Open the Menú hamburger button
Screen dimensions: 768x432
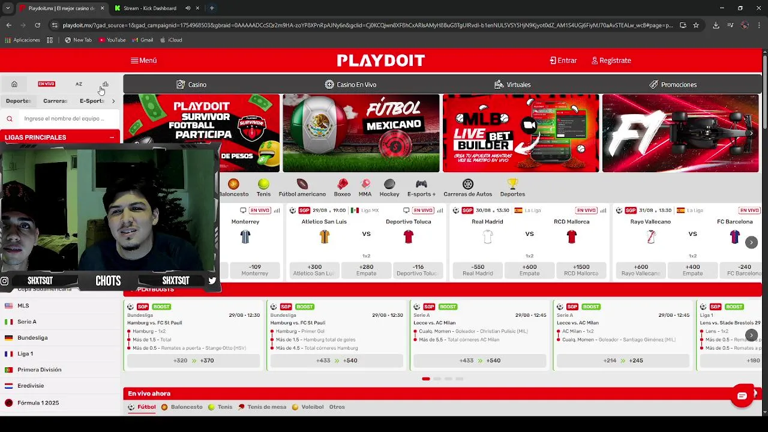click(143, 61)
